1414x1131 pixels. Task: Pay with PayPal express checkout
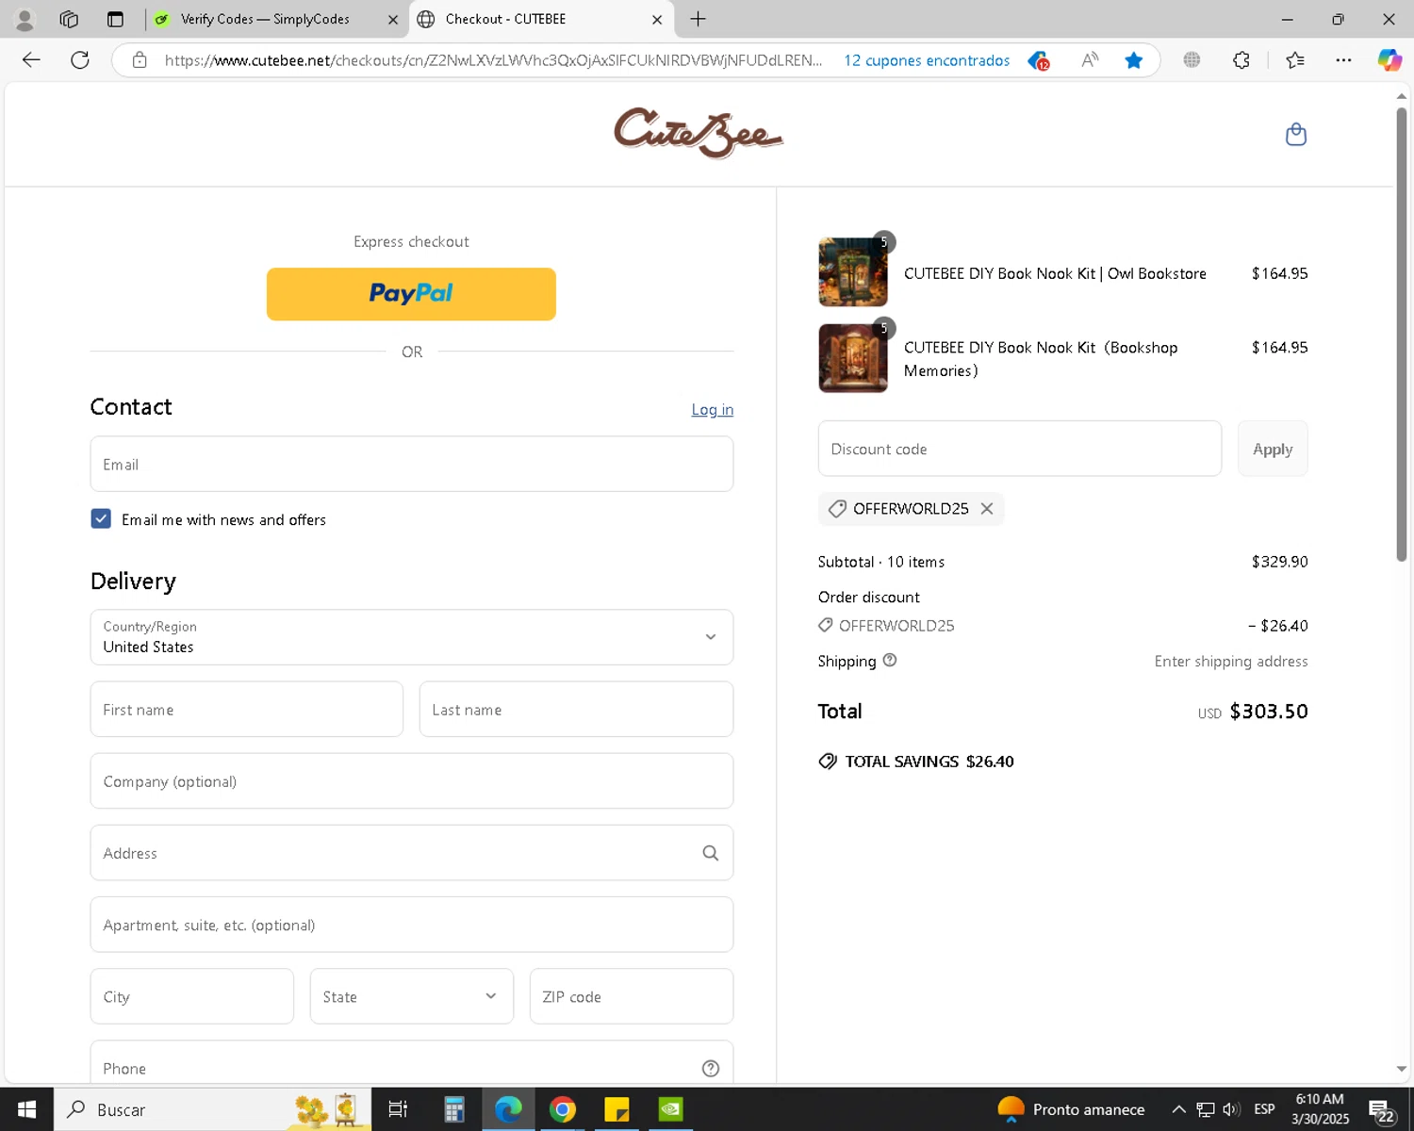point(411,294)
